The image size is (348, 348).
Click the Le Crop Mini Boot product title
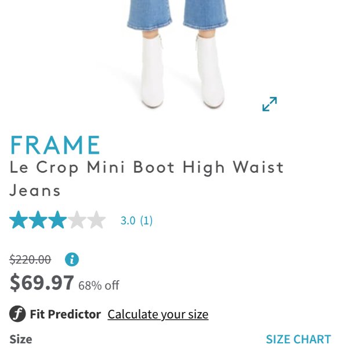coord(147,179)
